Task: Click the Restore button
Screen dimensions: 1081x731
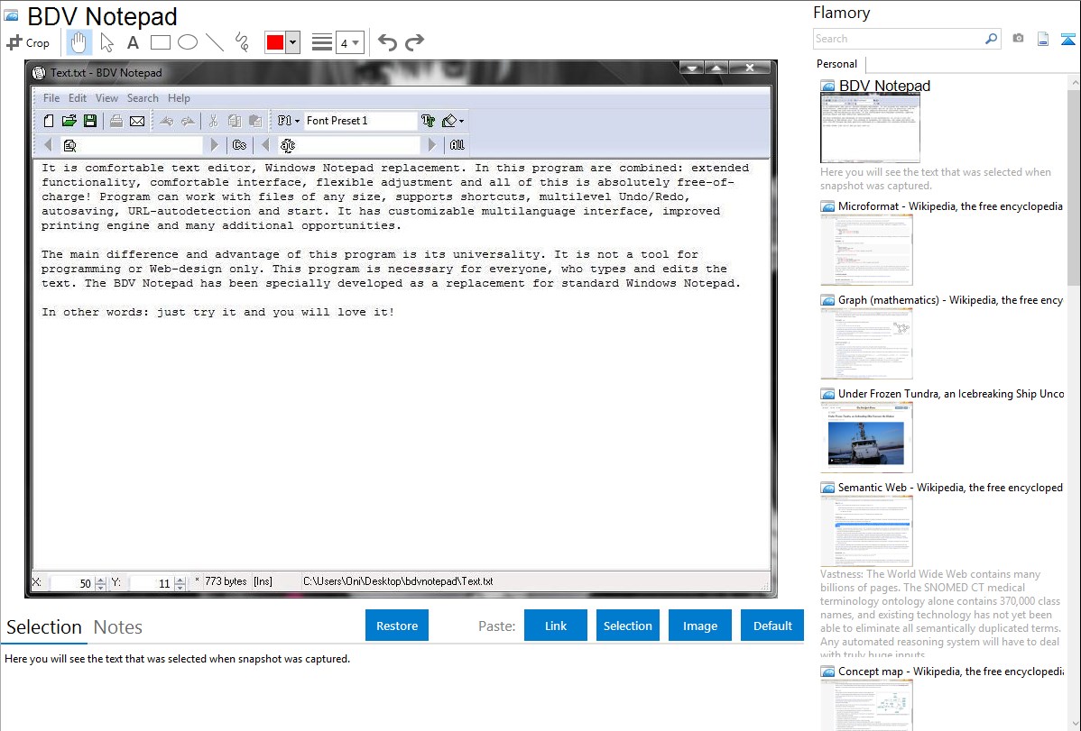Action: pyautogui.click(x=397, y=626)
